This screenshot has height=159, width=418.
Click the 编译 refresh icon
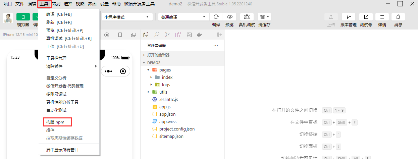point(216,17)
